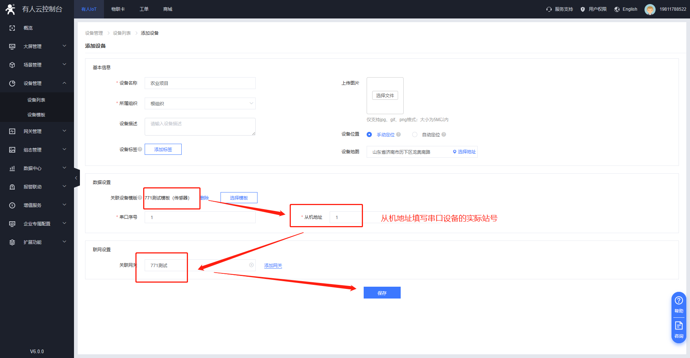690x358 pixels.
Task: Click the 概览 overview icon in sidebar
Action: tap(12, 28)
